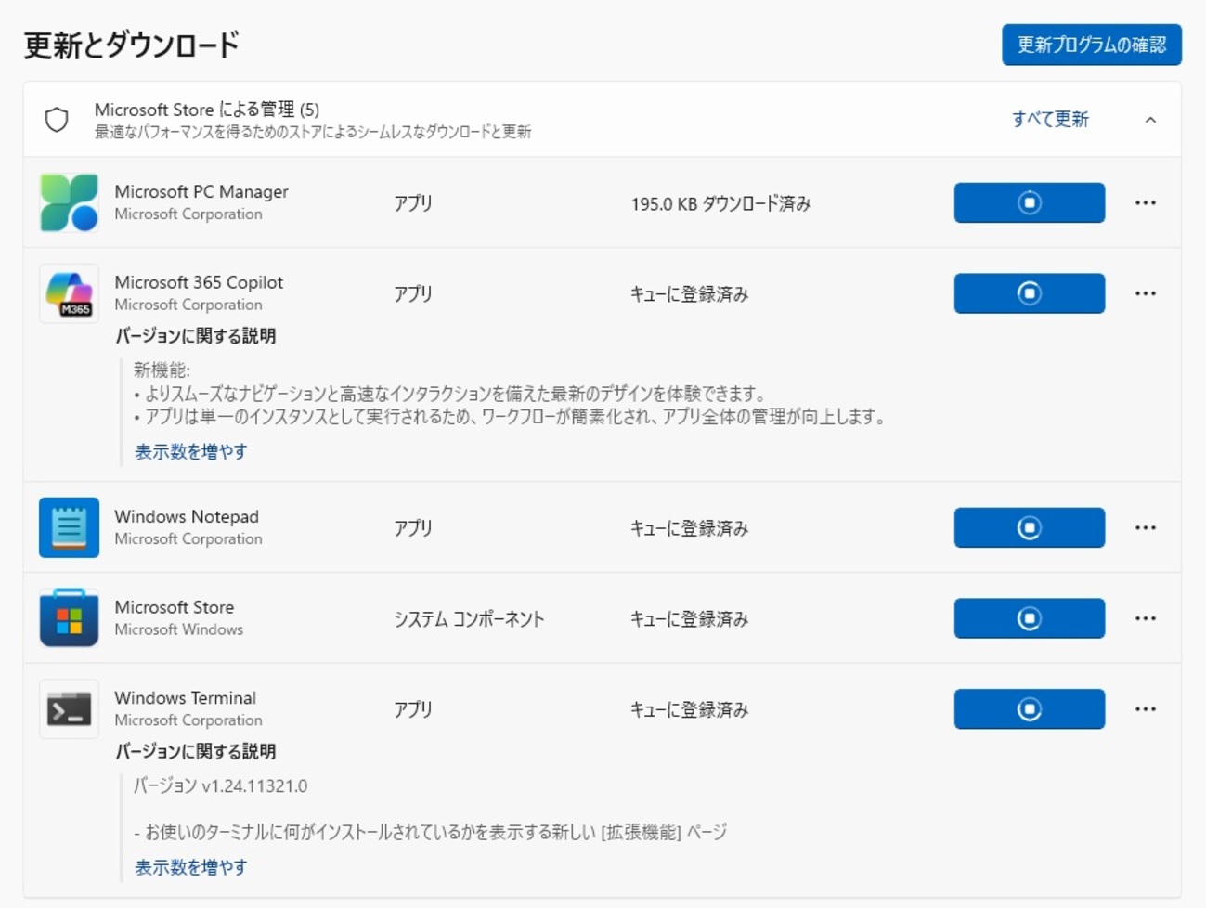1206x908 pixels.
Task: Click the Microsoft Store app icon
Action: tap(69, 617)
